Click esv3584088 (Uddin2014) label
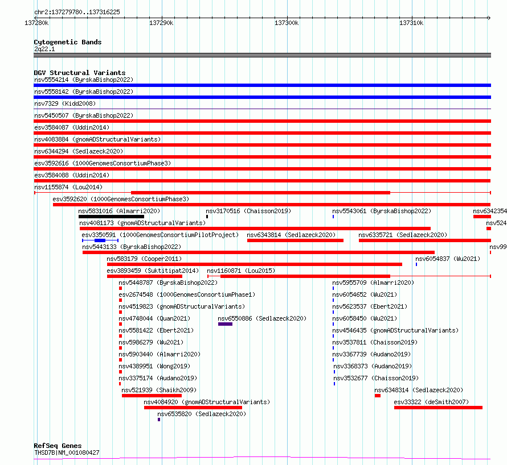The width and height of the screenshot is (507, 465). pos(71,175)
